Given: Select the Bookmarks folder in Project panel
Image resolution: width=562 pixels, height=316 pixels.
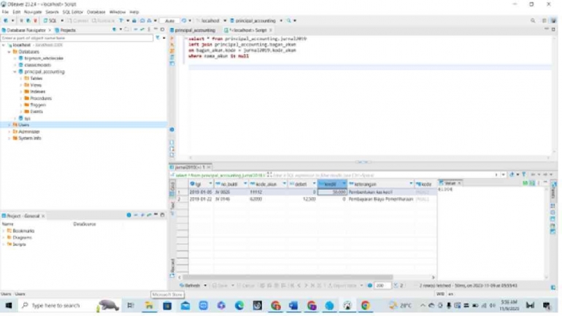Looking at the screenshot, I should 23,231.
